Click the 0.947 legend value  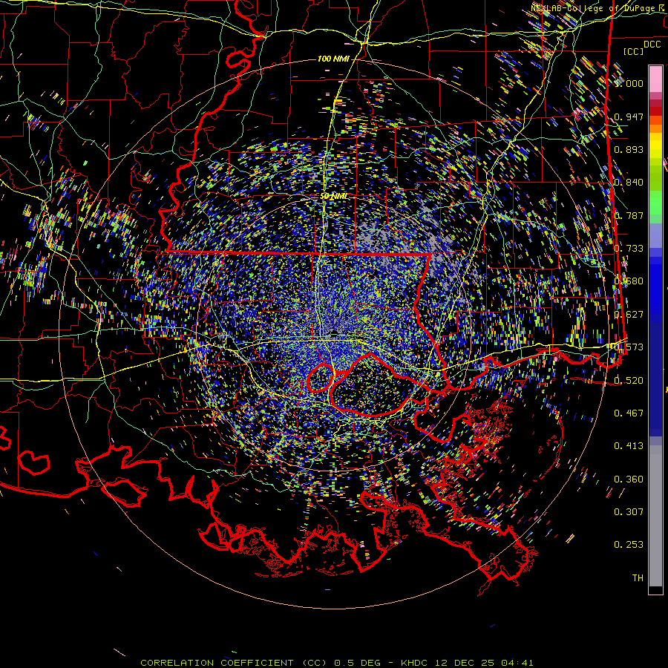point(629,117)
